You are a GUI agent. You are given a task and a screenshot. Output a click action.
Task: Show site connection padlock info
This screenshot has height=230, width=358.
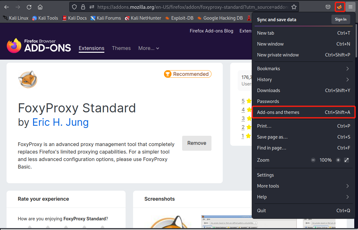83,7
